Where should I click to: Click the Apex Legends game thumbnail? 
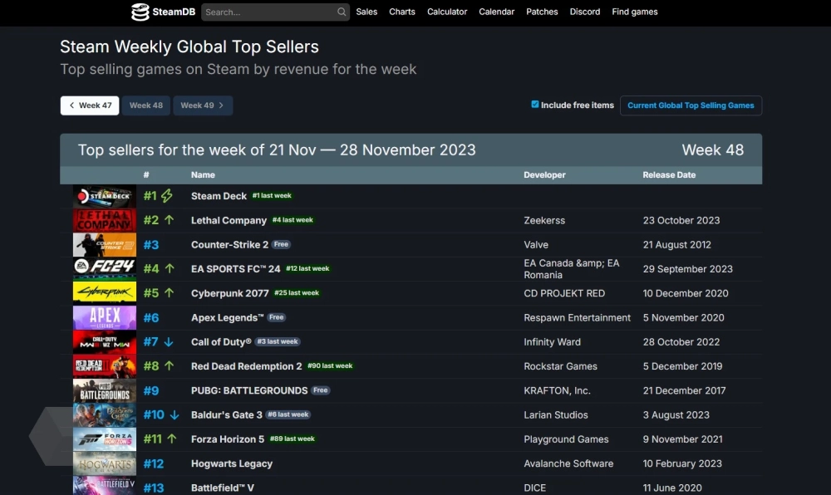click(x=105, y=318)
